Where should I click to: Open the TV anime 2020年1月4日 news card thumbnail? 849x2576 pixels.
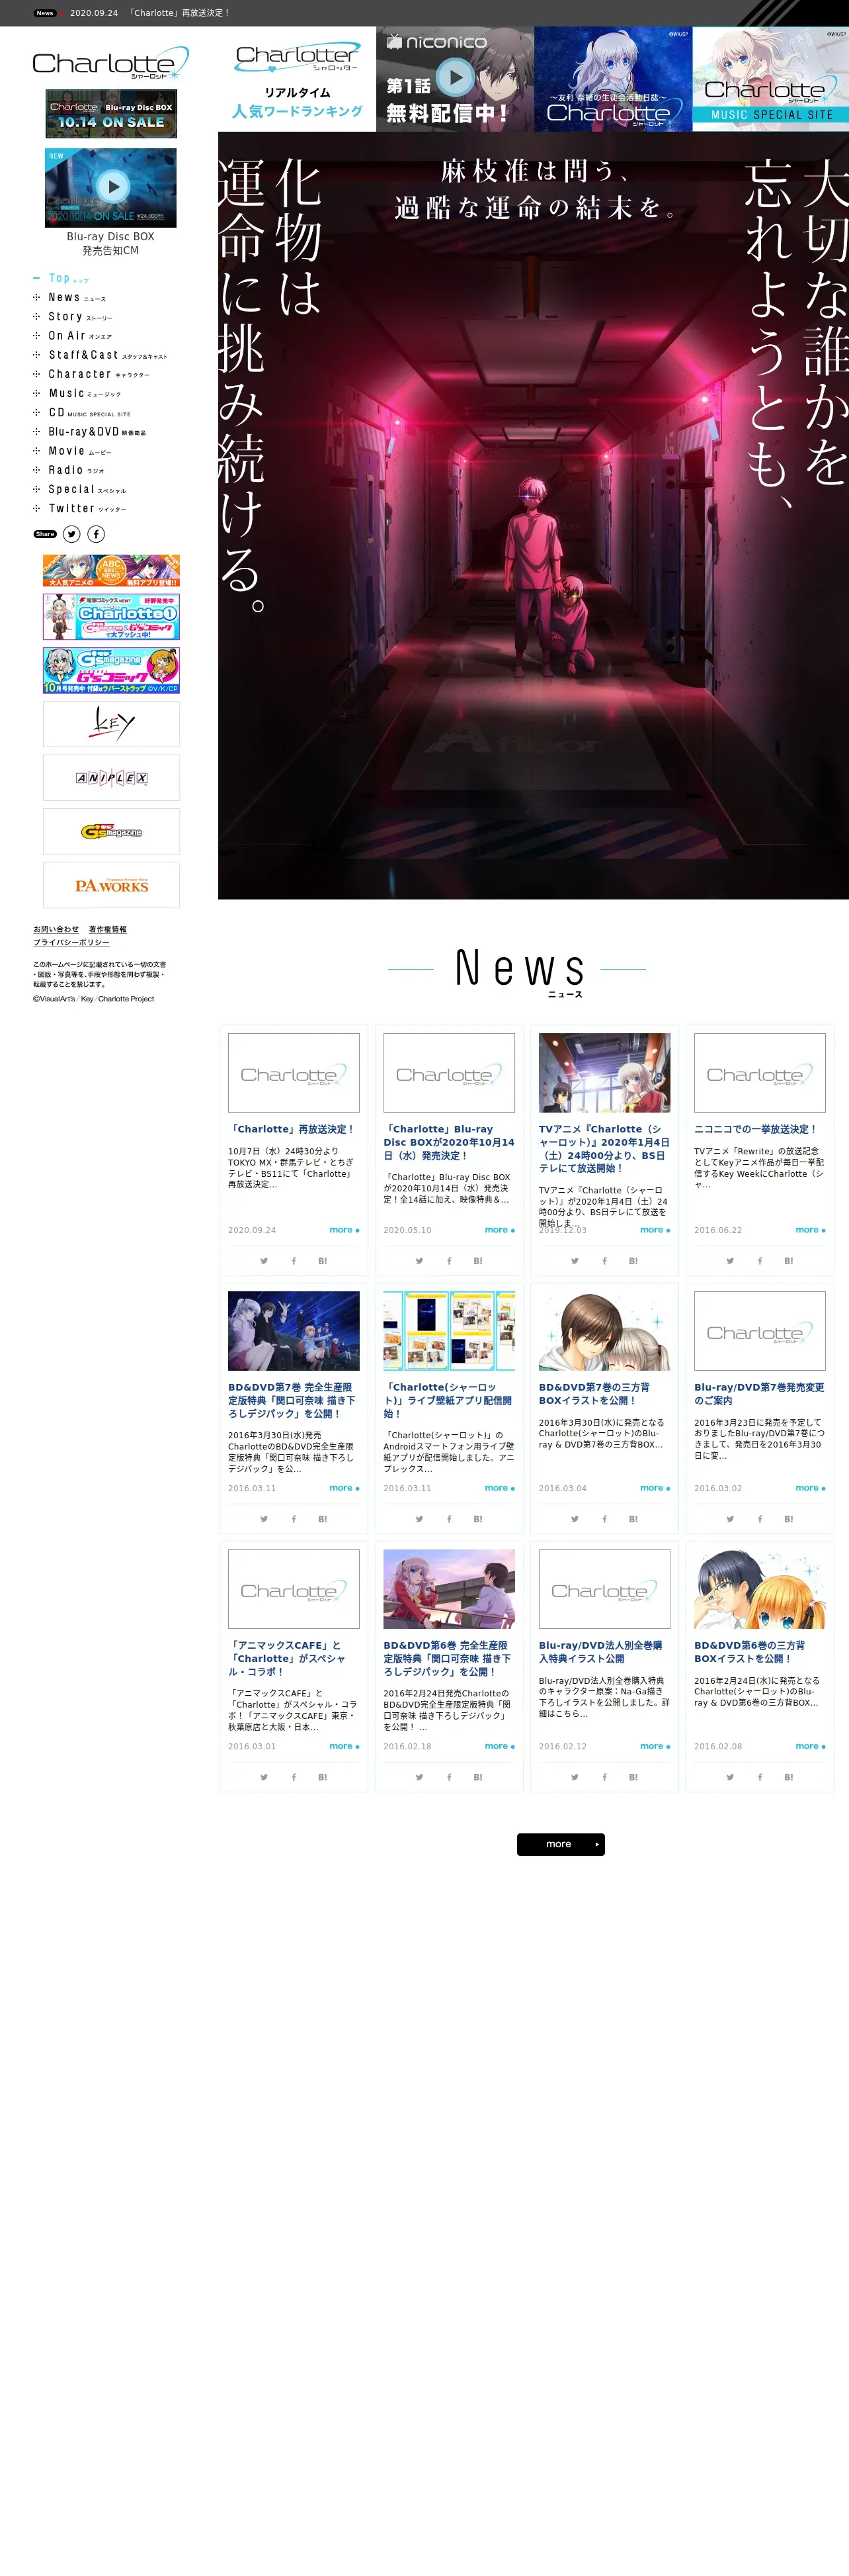coord(604,1073)
